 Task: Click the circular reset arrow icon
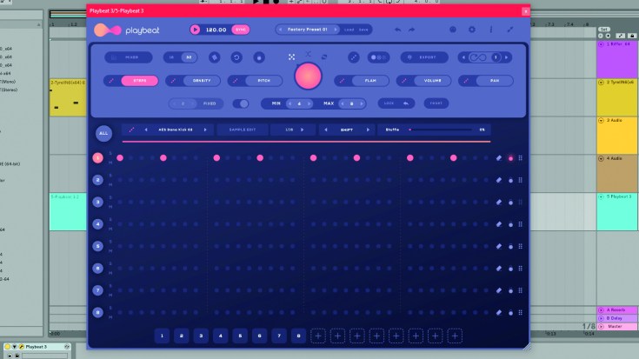click(x=236, y=57)
